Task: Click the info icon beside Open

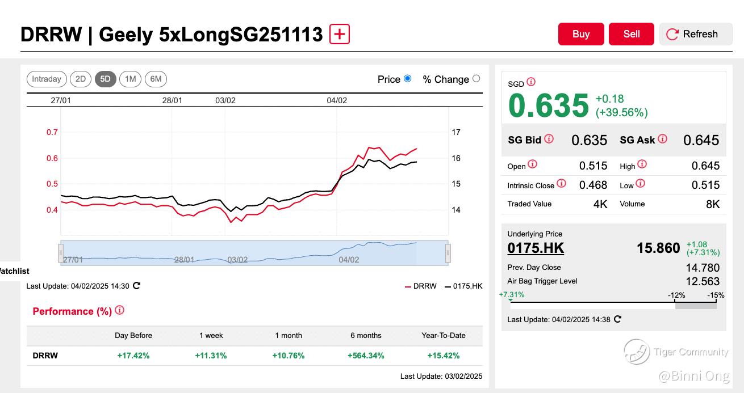Action: tap(532, 164)
